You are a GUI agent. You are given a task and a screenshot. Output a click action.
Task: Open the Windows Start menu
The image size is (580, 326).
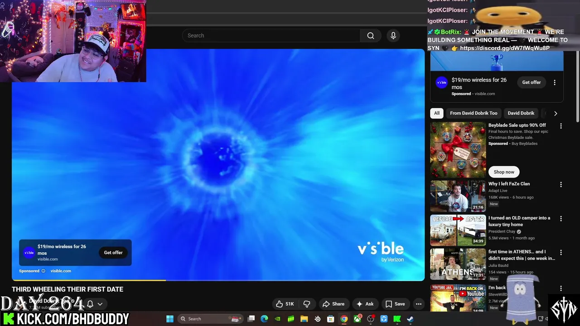170,319
